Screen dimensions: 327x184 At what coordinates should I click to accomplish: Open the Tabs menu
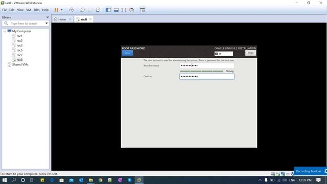(x=36, y=10)
